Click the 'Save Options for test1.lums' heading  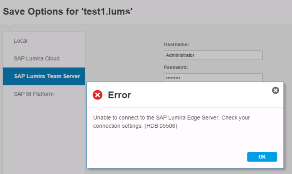click(x=68, y=12)
